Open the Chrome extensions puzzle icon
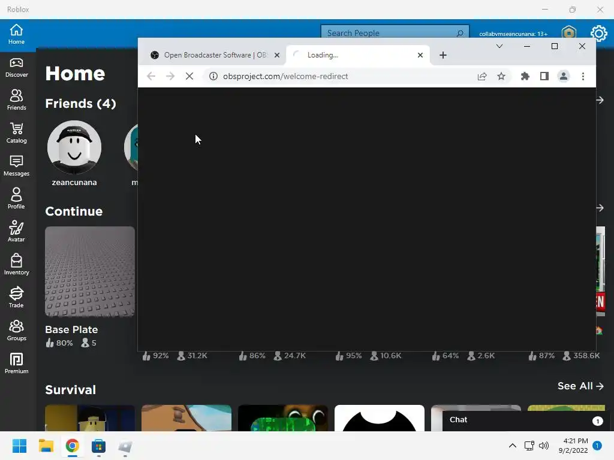Image resolution: width=614 pixels, height=460 pixels. coord(525,76)
